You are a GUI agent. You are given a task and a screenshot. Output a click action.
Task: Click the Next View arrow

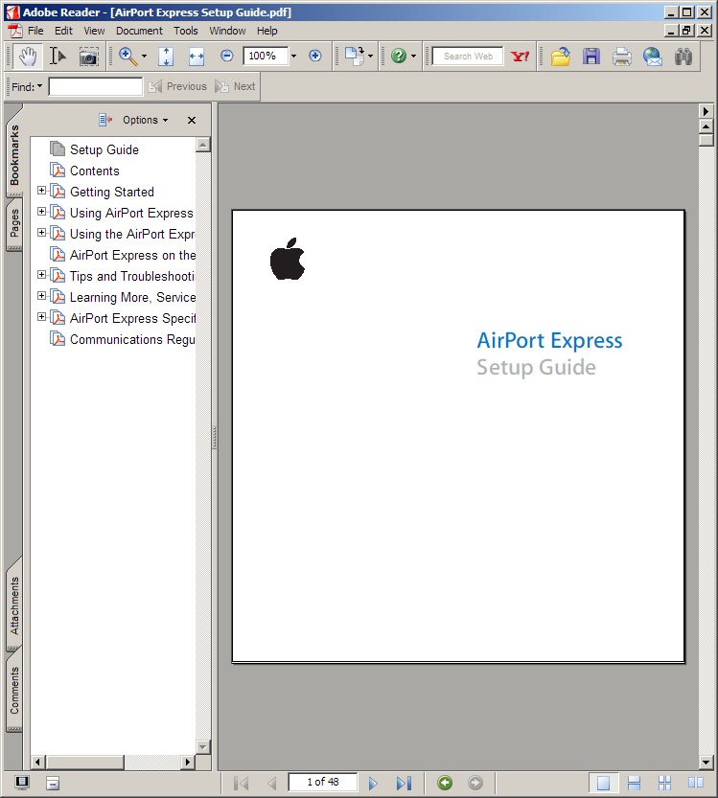click(x=475, y=783)
